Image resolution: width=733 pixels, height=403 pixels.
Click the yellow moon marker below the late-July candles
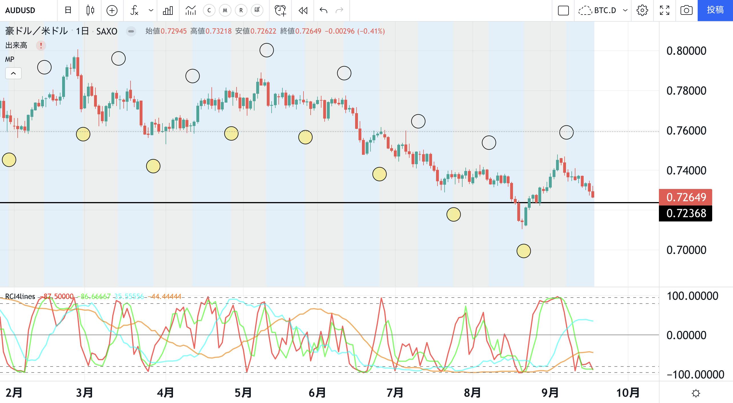tap(453, 214)
